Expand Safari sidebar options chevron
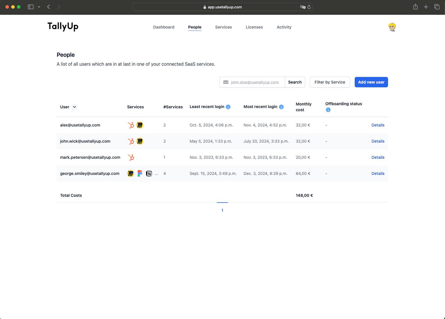This screenshot has height=319, width=445. [39, 7]
